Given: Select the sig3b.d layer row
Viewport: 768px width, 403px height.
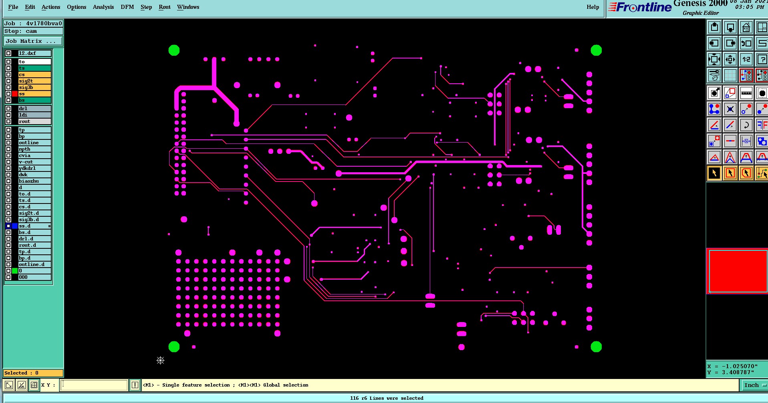Looking at the screenshot, I should pyautogui.click(x=34, y=220).
